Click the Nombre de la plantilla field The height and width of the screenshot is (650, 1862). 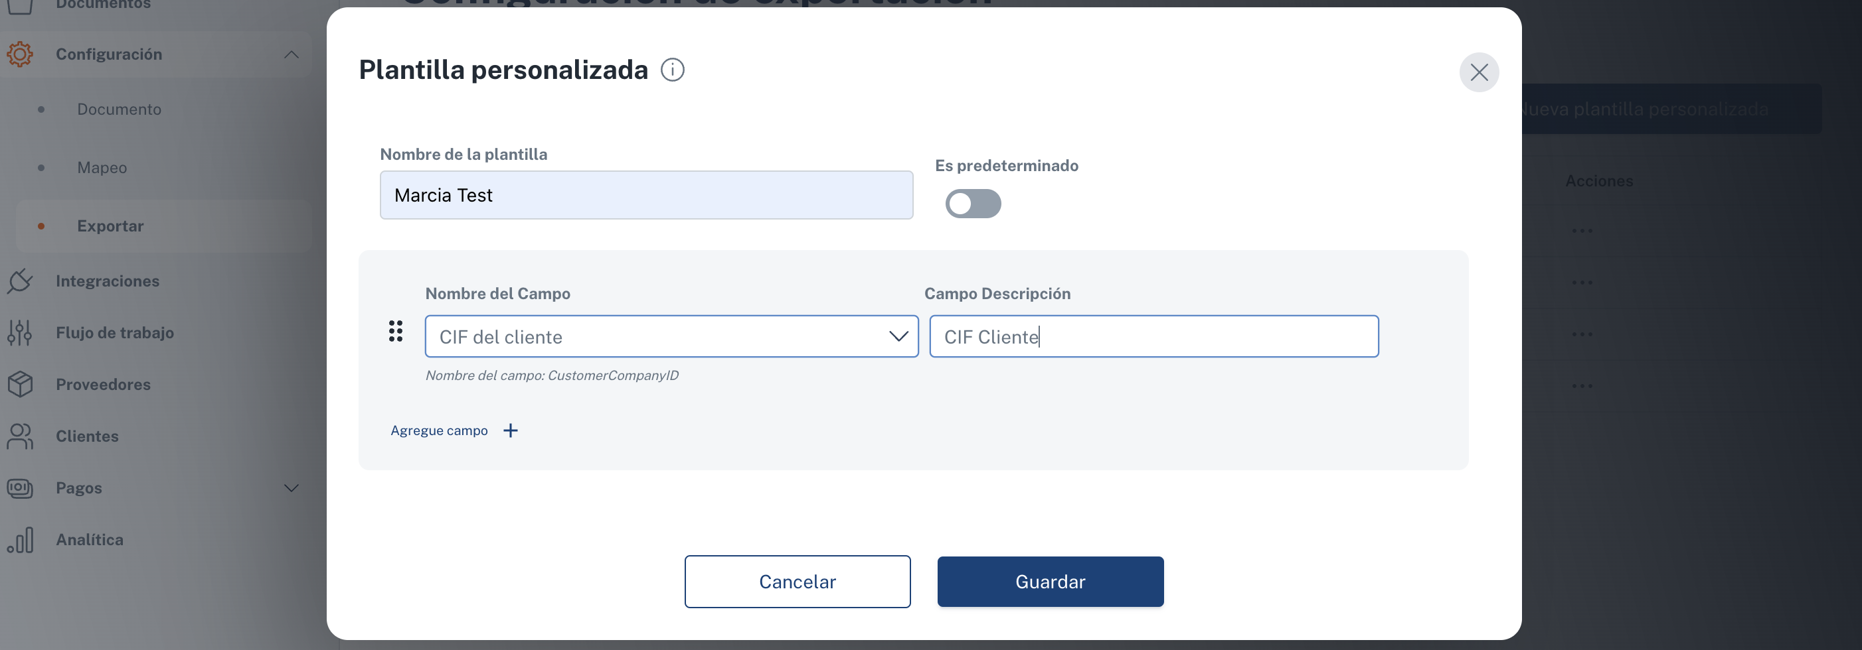click(646, 195)
